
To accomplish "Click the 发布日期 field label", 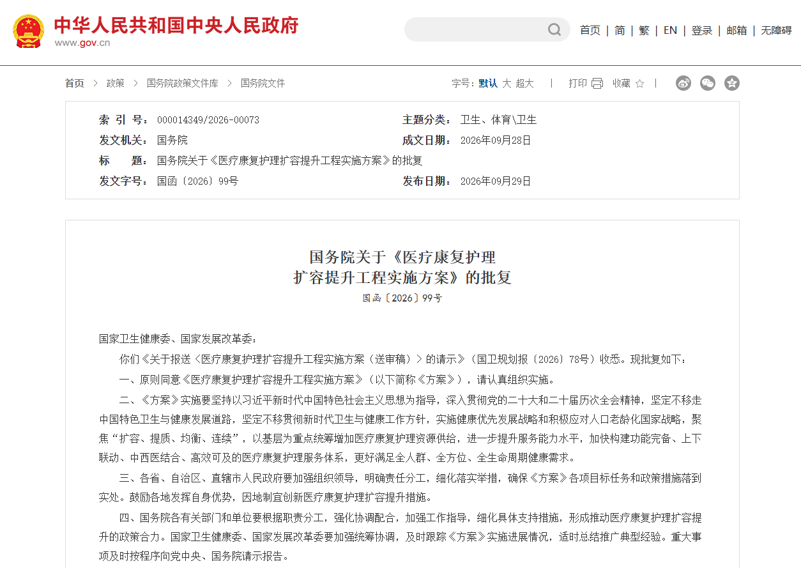I will (x=427, y=181).
